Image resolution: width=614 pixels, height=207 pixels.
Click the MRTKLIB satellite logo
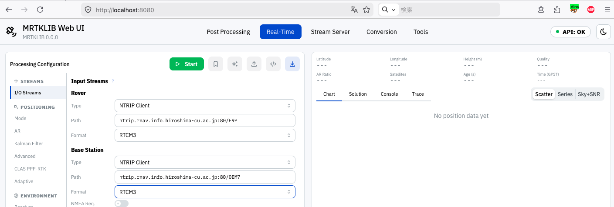pos(11,32)
